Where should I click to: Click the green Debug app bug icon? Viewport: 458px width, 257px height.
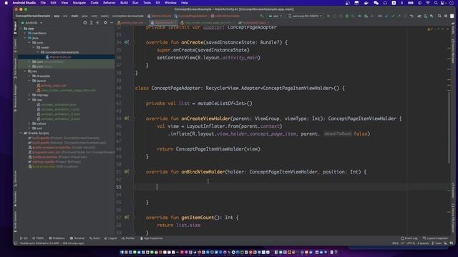[x=347, y=16]
